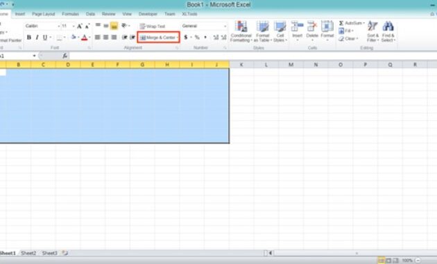Increase the cell indent
The width and height of the screenshot is (437, 264).
coord(132,37)
